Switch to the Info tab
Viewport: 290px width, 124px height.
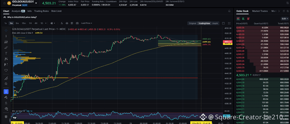point(30,11)
